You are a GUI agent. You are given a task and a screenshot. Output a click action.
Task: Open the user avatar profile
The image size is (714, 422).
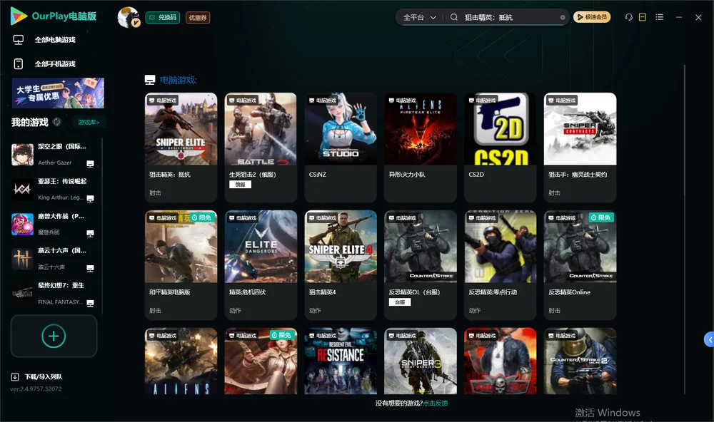coord(129,17)
